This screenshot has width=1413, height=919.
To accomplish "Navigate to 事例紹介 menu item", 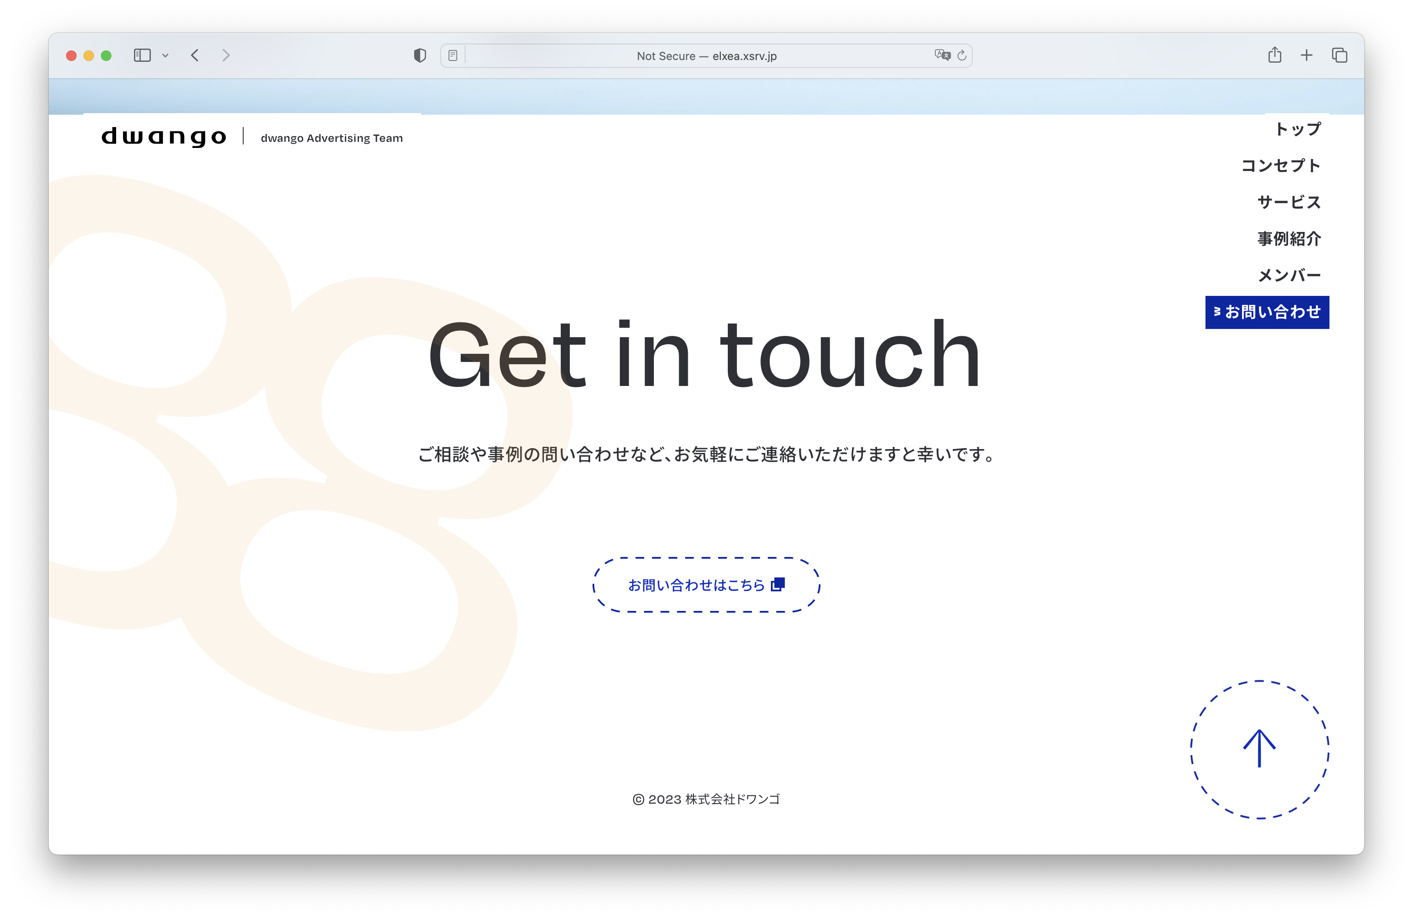I will click(1289, 238).
